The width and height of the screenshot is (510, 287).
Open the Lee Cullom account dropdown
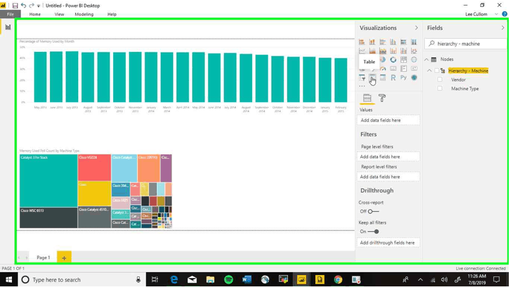(496, 14)
